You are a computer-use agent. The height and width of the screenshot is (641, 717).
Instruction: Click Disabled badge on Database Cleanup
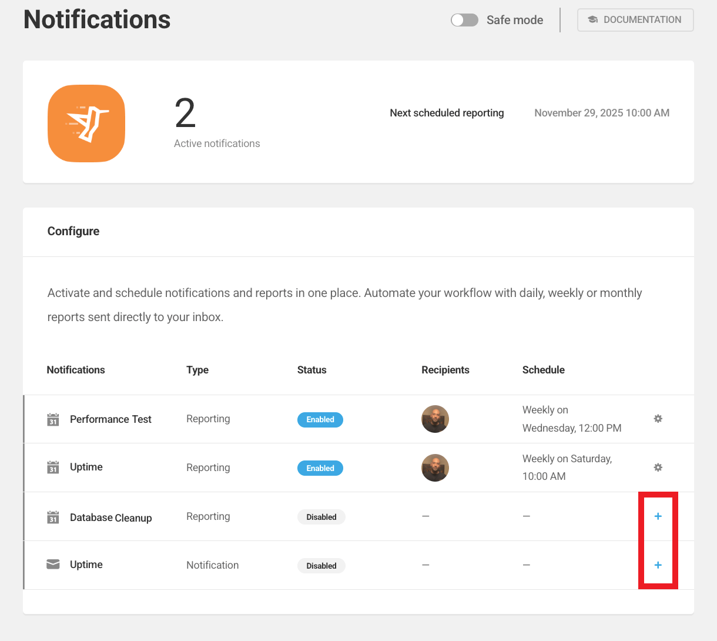pyautogui.click(x=321, y=517)
